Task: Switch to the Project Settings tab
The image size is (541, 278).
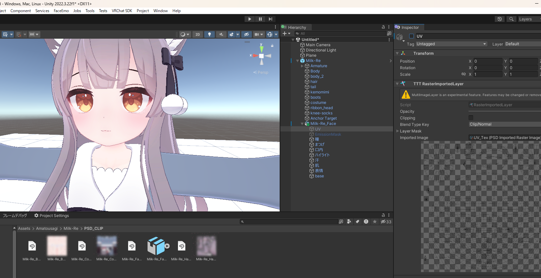Action: click(52, 216)
